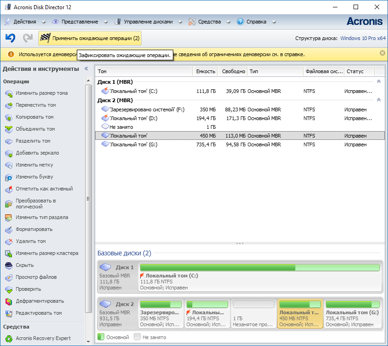Close the demo version warning banner
This screenshot has height=346, width=388.
382,53
